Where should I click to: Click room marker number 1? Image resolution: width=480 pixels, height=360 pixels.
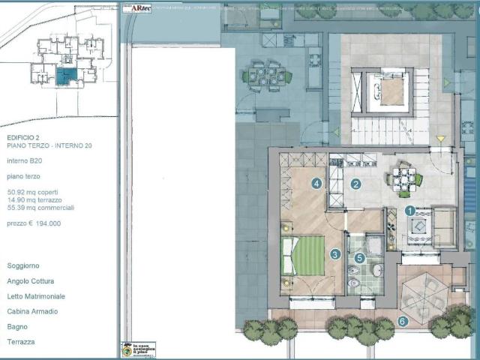click(x=410, y=211)
